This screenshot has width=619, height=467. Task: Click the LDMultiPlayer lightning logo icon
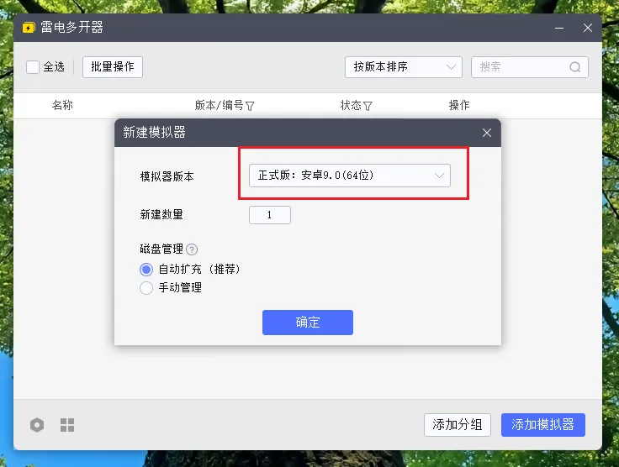(x=29, y=28)
